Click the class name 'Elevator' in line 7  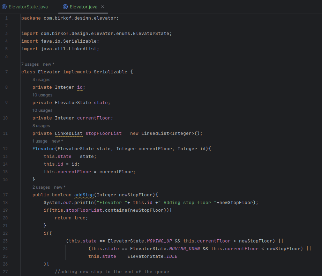tap(49, 72)
